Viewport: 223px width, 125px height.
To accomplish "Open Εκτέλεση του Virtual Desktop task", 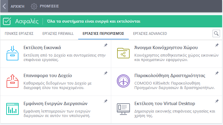I will (x=165, y=104).
